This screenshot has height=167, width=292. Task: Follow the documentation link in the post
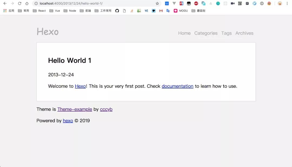(x=177, y=86)
